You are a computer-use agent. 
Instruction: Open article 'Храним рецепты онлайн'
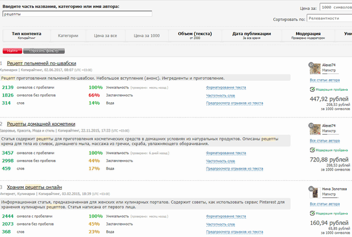(x=34, y=187)
